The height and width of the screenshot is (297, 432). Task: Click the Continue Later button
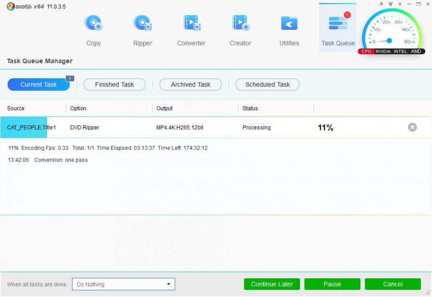click(272, 284)
